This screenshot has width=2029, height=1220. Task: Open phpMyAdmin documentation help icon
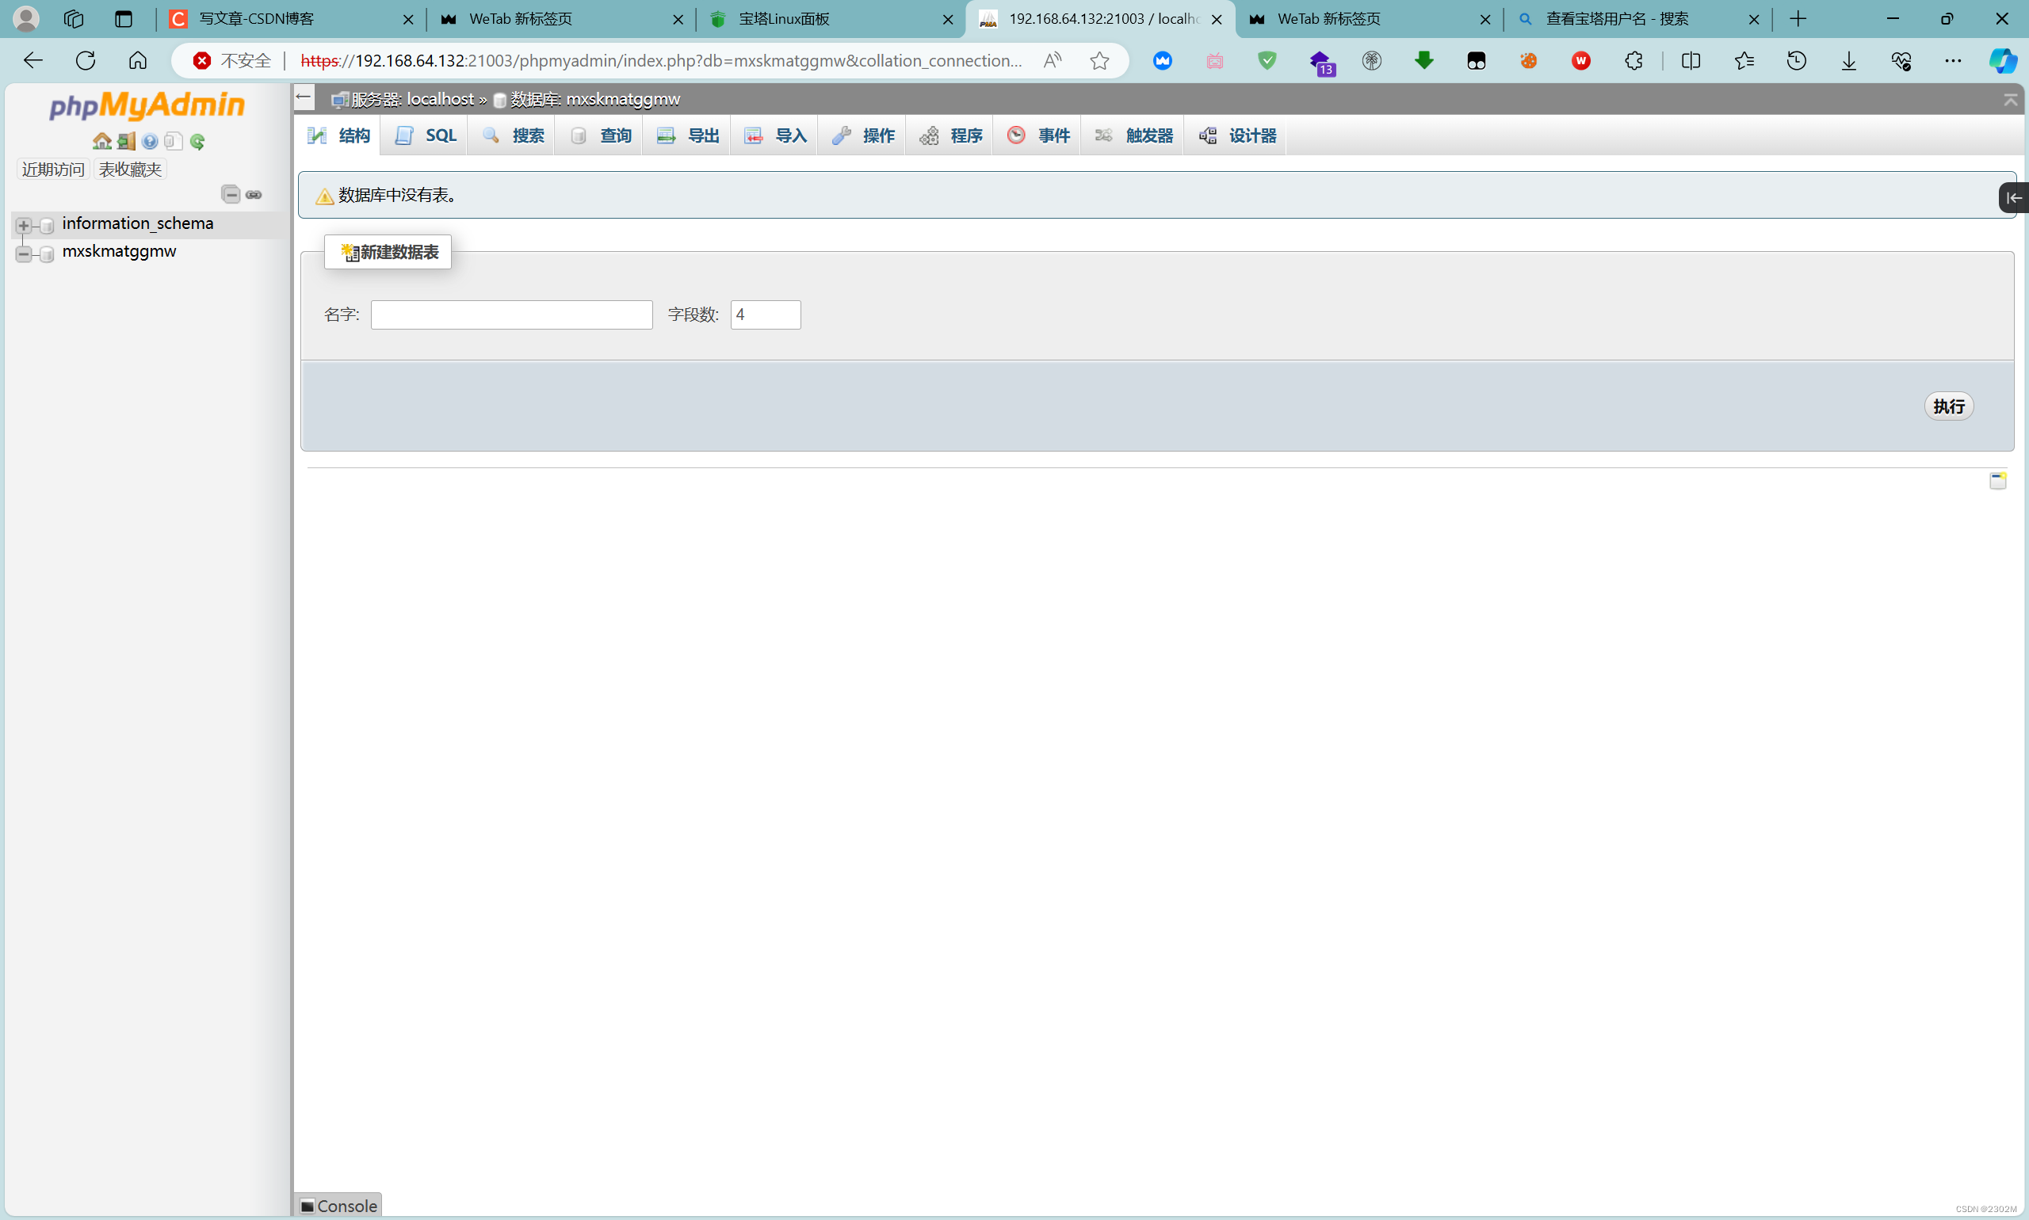(x=150, y=141)
